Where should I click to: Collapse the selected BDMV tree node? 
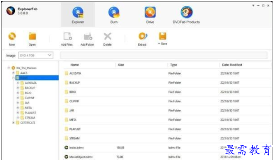pos(13,78)
